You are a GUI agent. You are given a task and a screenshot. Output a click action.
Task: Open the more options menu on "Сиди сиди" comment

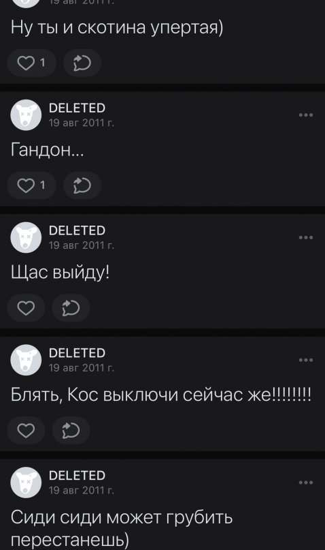306,483
